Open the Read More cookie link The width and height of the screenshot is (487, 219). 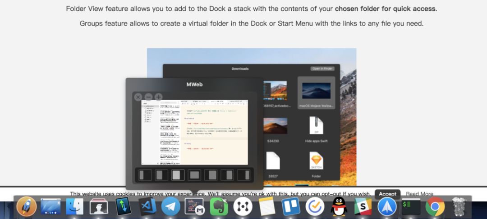point(419,194)
